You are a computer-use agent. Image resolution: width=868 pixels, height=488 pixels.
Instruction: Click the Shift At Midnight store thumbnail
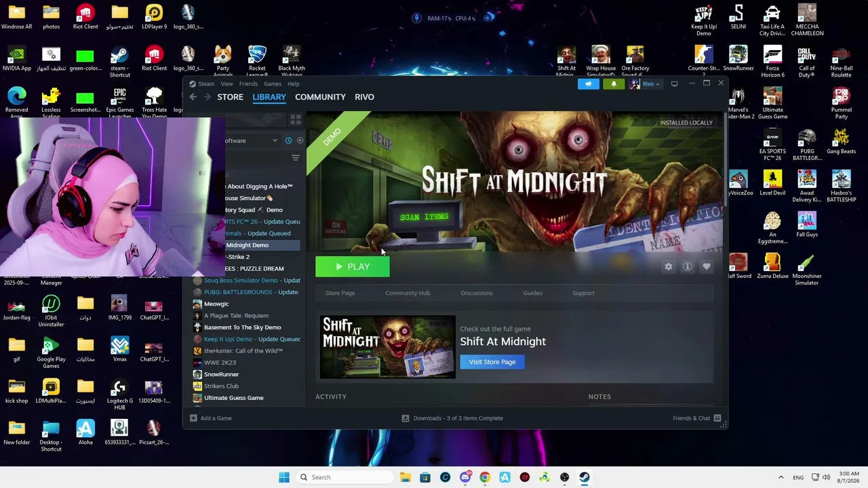(388, 347)
